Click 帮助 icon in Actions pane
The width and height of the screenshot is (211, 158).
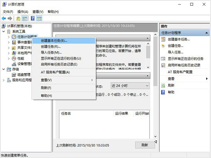pyautogui.click(x=163, y=92)
